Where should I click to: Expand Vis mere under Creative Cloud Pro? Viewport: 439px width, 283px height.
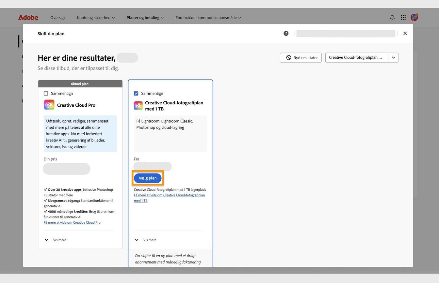[x=55, y=240]
